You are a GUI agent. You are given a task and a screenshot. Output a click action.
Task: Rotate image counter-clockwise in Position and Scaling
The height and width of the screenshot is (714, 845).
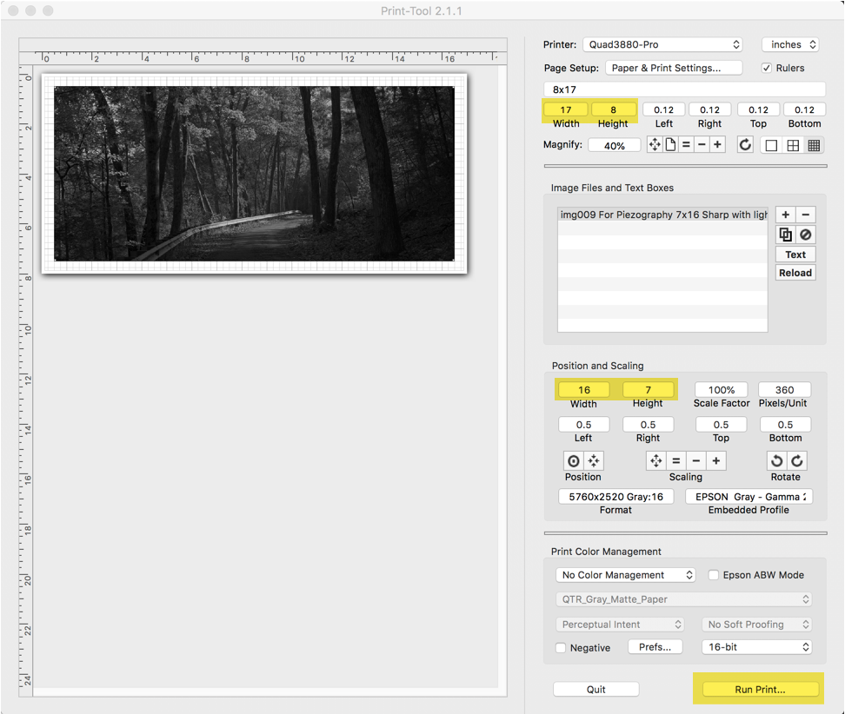778,461
